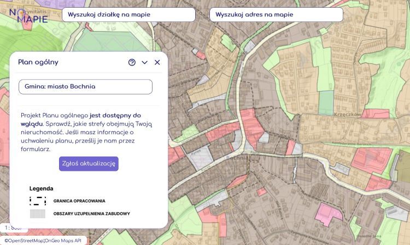Image resolution: width=410 pixels, height=245 pixels.
Task: Click the Legenda heading
Action: [42, 189]
